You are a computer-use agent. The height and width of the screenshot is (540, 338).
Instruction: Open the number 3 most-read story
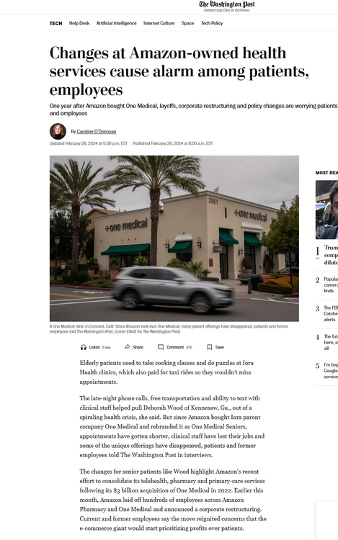[x=331, y=313]
